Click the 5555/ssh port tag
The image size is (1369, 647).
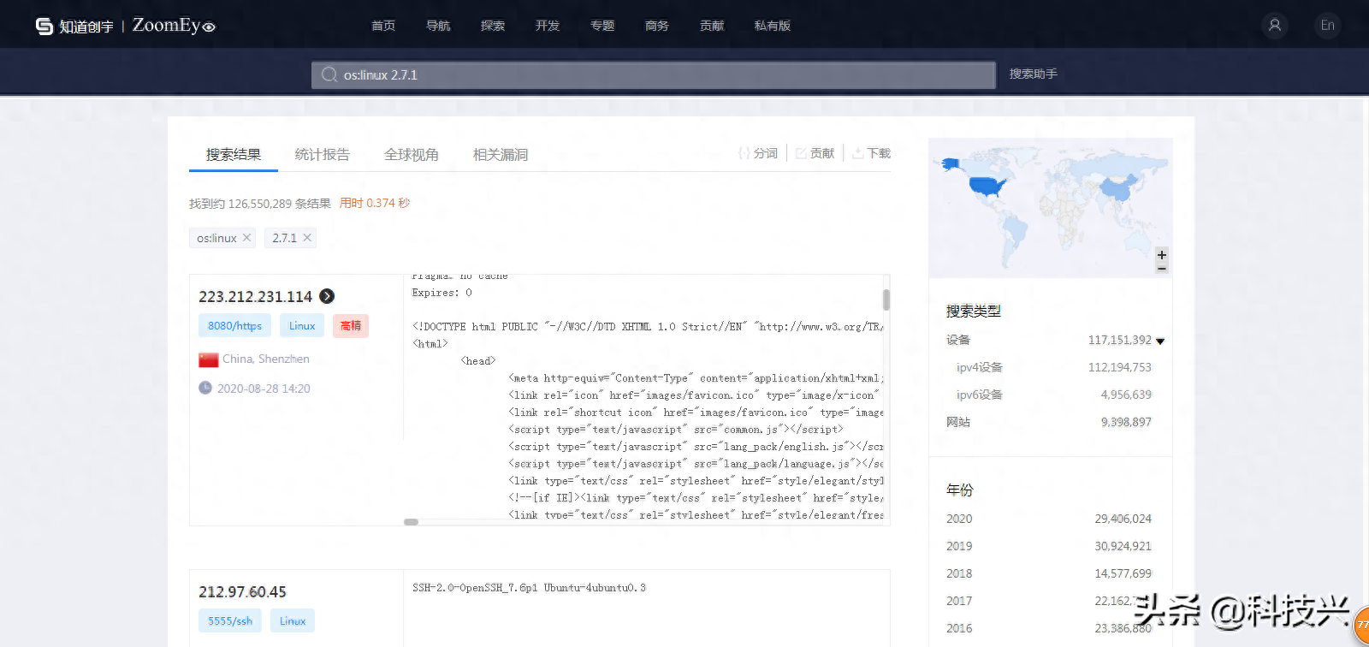tap(230, 621)
